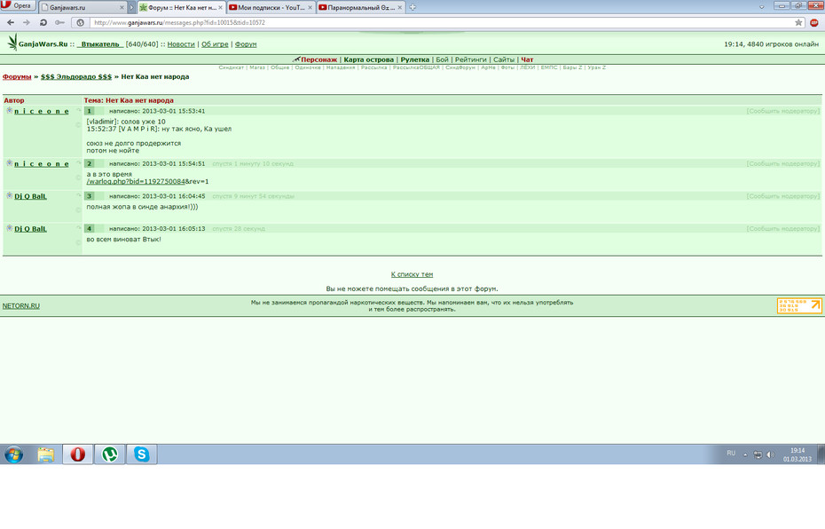Open a new tab with plus icon

pos(412,7)
